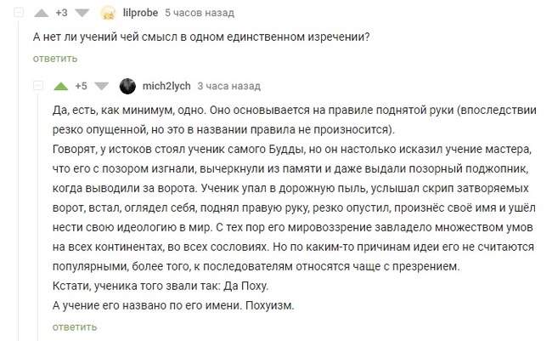Screen dimensions: 552x341
Task: Reply to lilprobe's comment via "ответить"
Action: click(55, 59)
